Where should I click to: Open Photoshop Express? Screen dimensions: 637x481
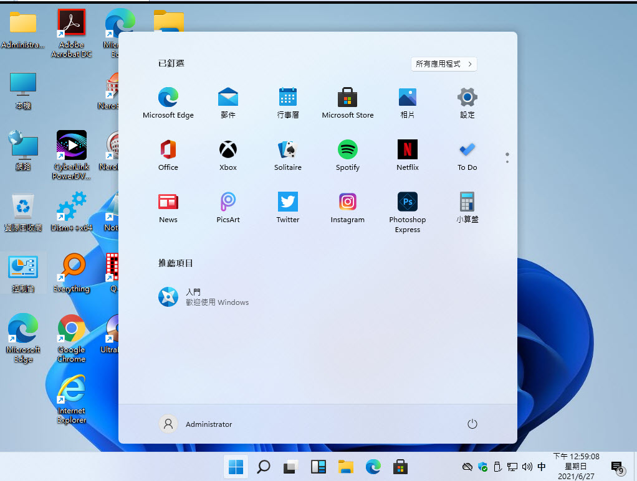408,212
